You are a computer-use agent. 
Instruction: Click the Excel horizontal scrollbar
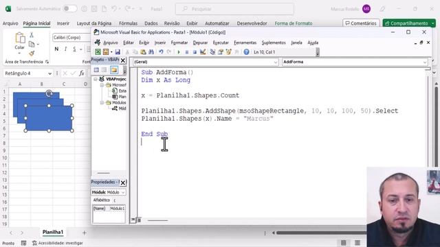point(321,233)
